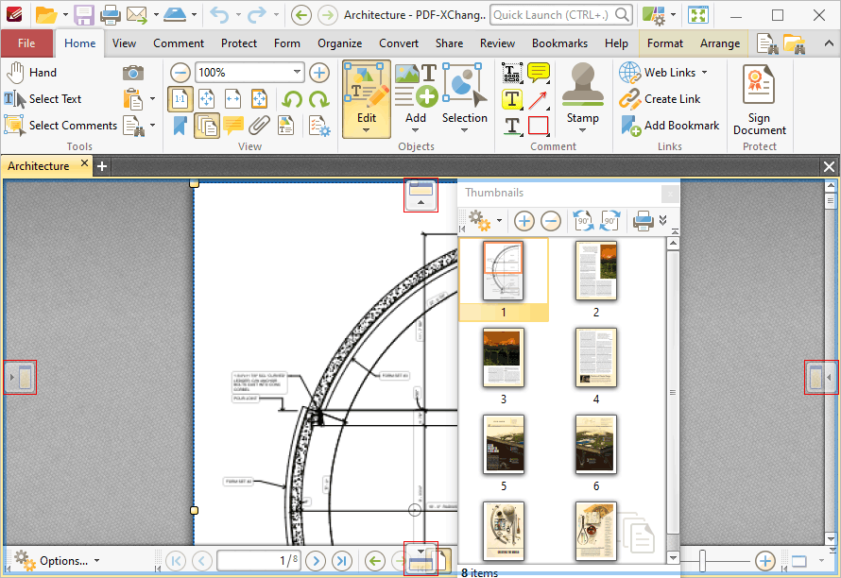Screen dimensions: 841x578
Task: Toggle the Thumbnails pane button
Action: tap(206, 126)
